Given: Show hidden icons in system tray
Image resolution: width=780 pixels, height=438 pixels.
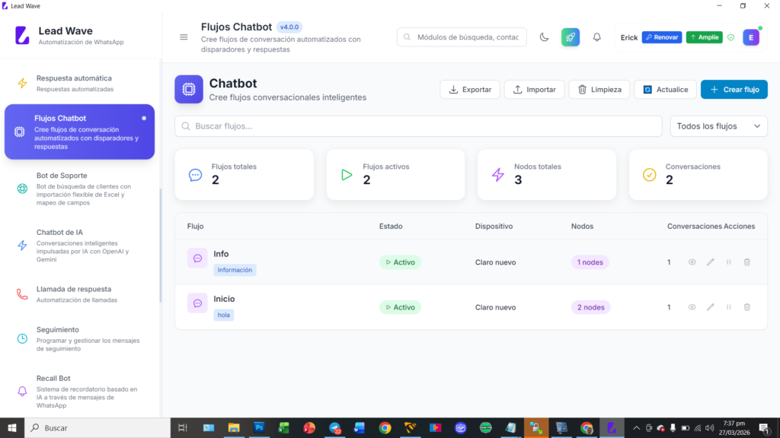Looking at the screenshot, I should point(636,428).
